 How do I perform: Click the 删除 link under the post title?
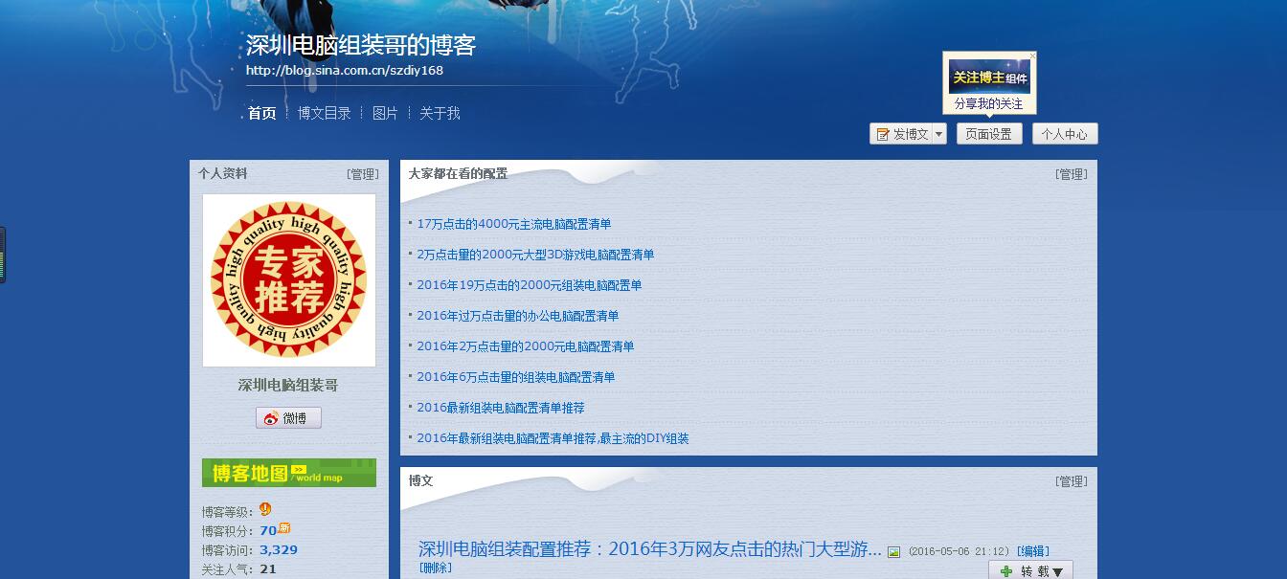pyautogui.click(x=435, y=568)
